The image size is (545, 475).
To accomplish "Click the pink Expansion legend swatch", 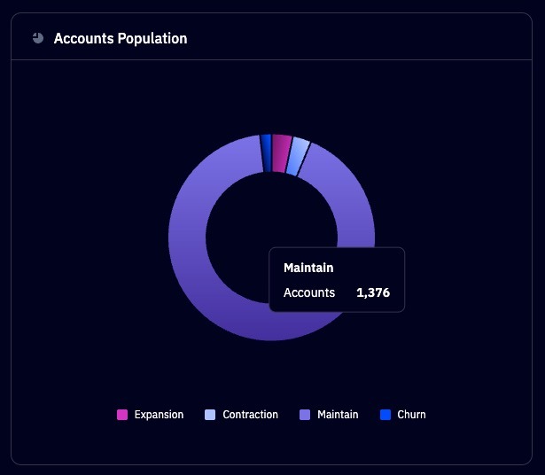I will pos(122,415).
